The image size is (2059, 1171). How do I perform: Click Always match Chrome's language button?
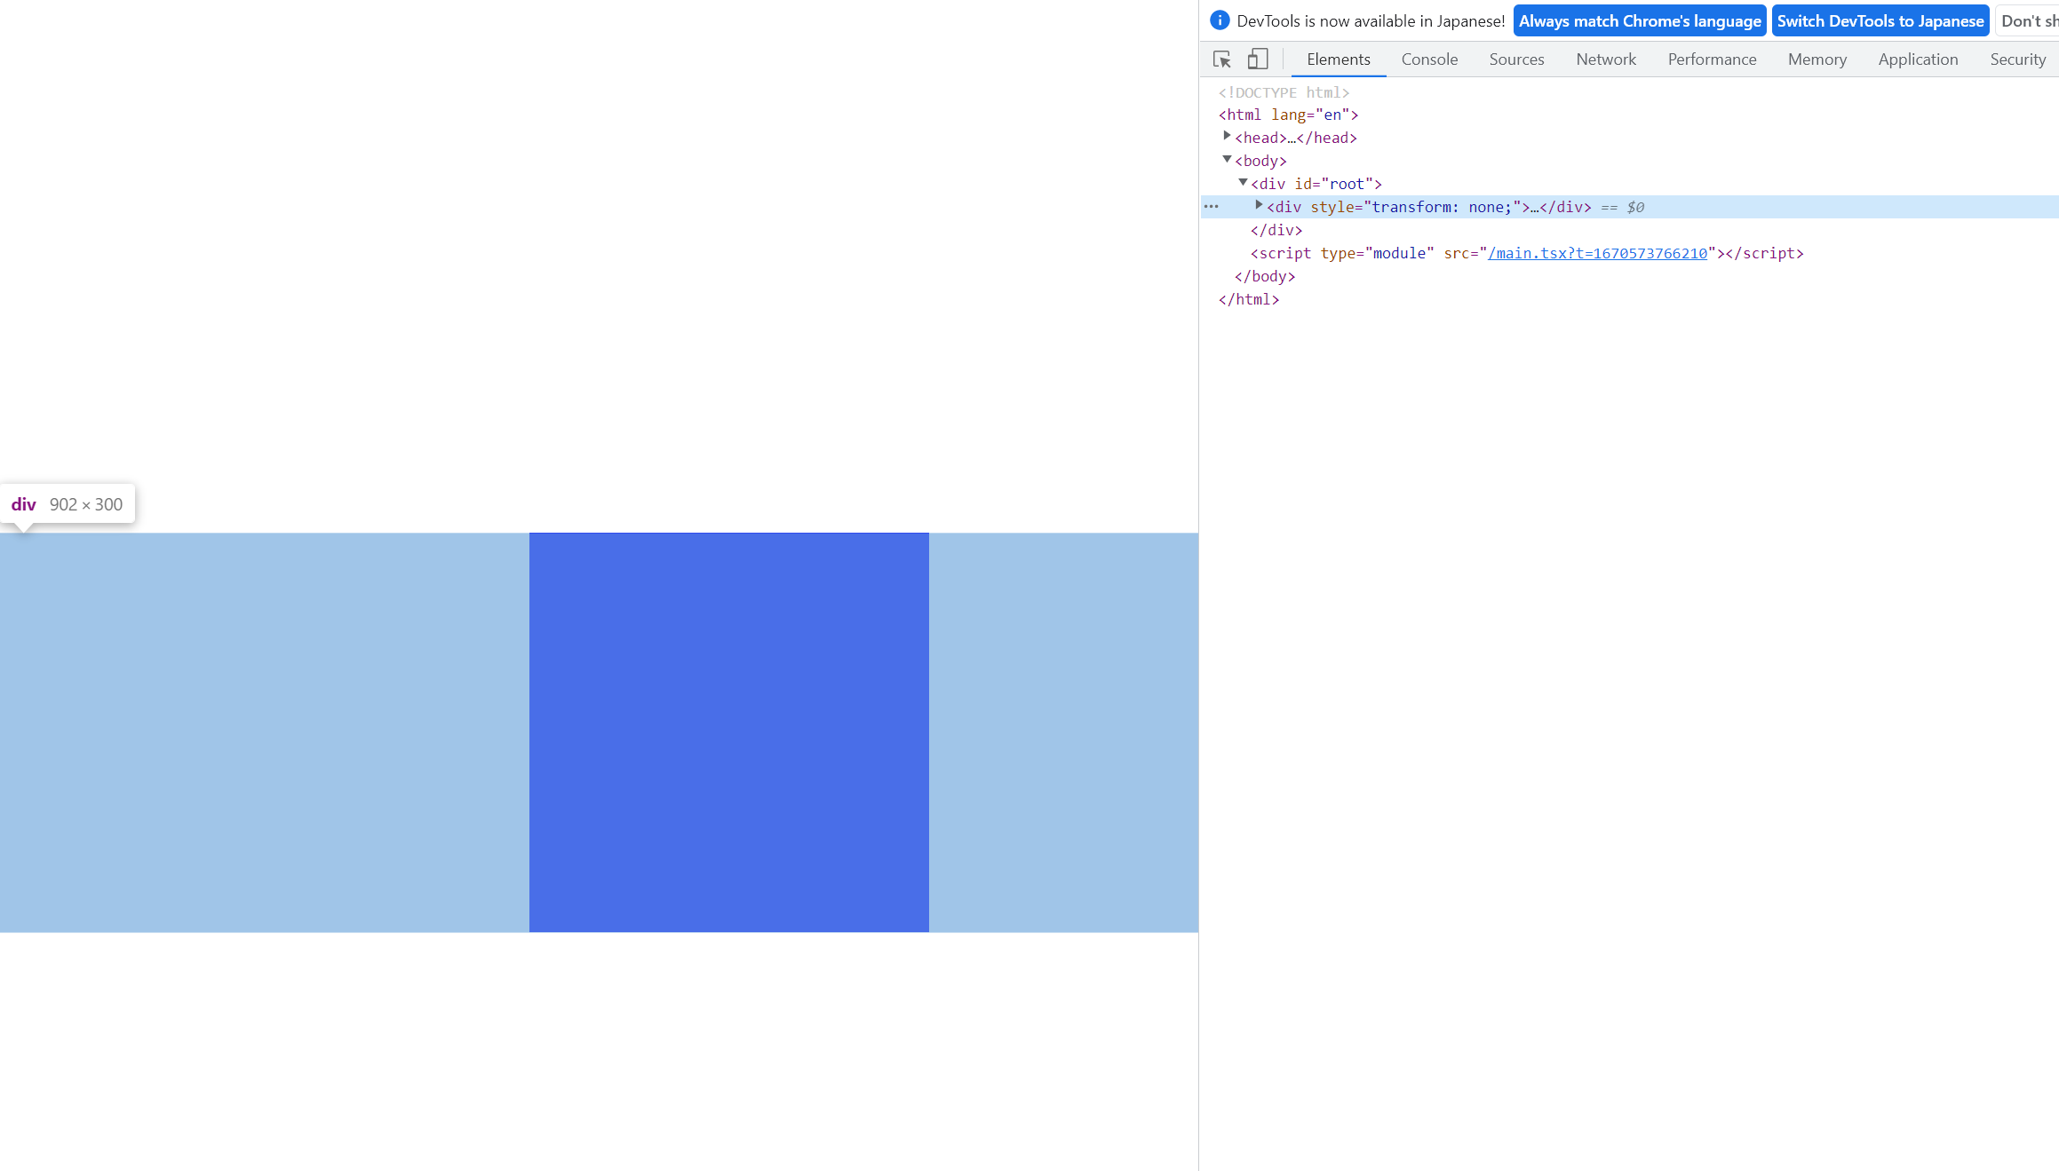tap(1639, 21)
